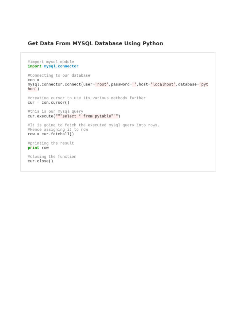Click the highlighted 'localhost' host string
The height and width of the screenshot is (315, 236).
pos(163,84)
